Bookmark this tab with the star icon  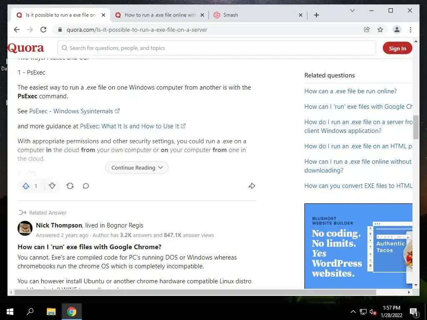[x=380, y=30]
